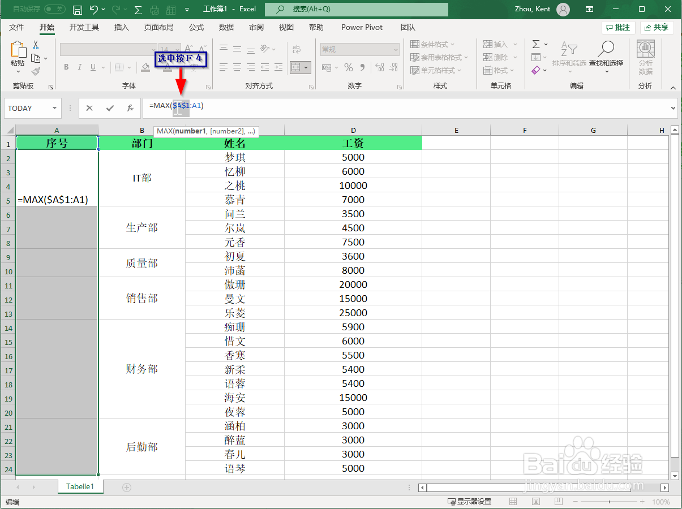Open Insert Function fx dialog
Viewport: 682px width, 509px height.
[x=130, y=108]
